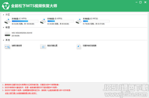This screenshot has width=149, height=98.
Task: Click the E: drive size text ending in 63.57(GB)
Action: (x=94, y=24)
